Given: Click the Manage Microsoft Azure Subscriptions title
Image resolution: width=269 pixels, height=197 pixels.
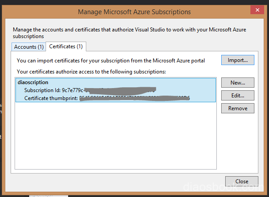Looking at the screenshot, I should (134, 12).
